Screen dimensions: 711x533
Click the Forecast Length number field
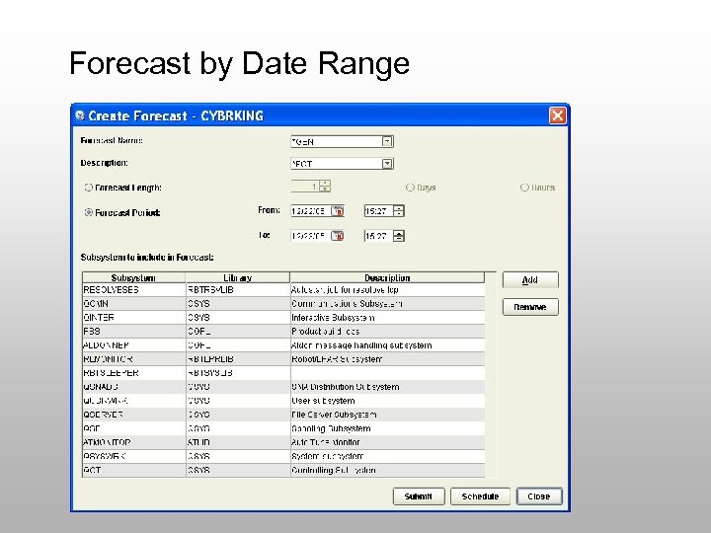(305, 186)
